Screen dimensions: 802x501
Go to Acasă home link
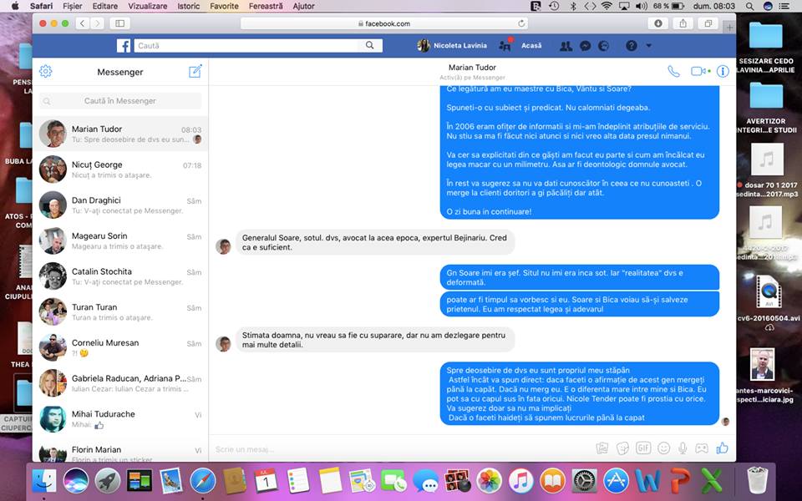pos(531,46)
